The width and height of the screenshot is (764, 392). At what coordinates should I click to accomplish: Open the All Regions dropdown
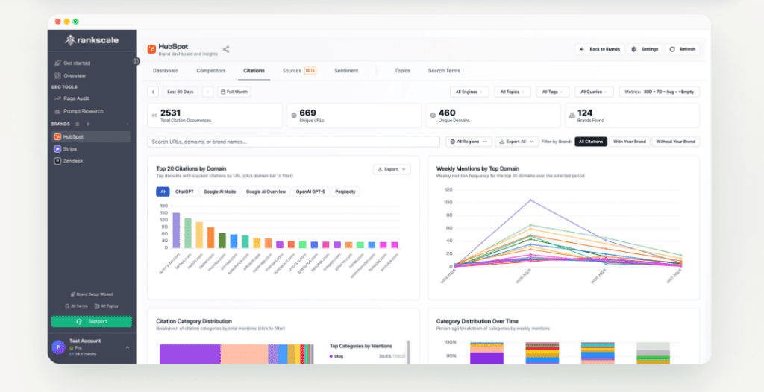click(469, 142)
